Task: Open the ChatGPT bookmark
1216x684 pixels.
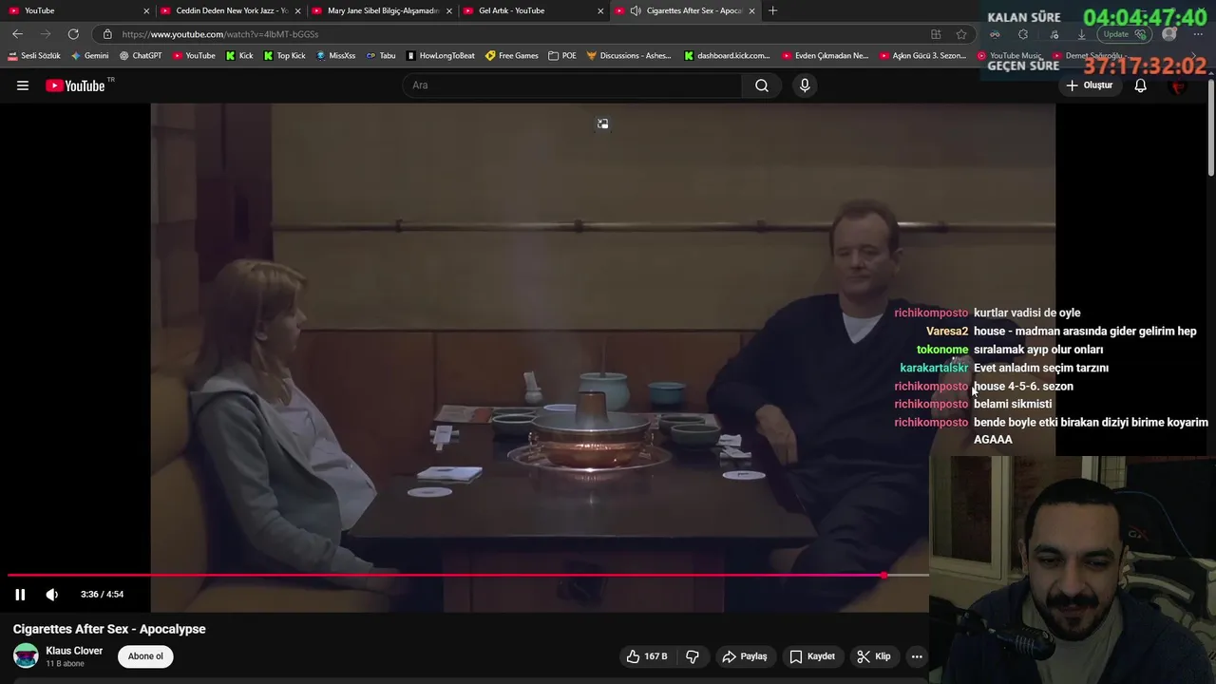Action: (141, 56)
